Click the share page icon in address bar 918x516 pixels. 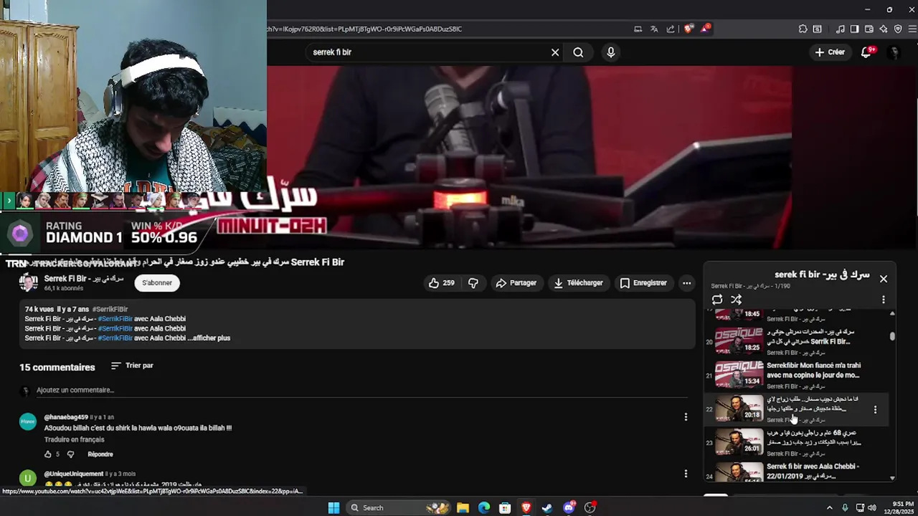click(x=671, y=29)
